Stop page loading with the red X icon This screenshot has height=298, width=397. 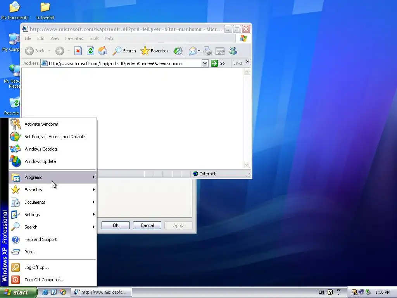point(78,51)
